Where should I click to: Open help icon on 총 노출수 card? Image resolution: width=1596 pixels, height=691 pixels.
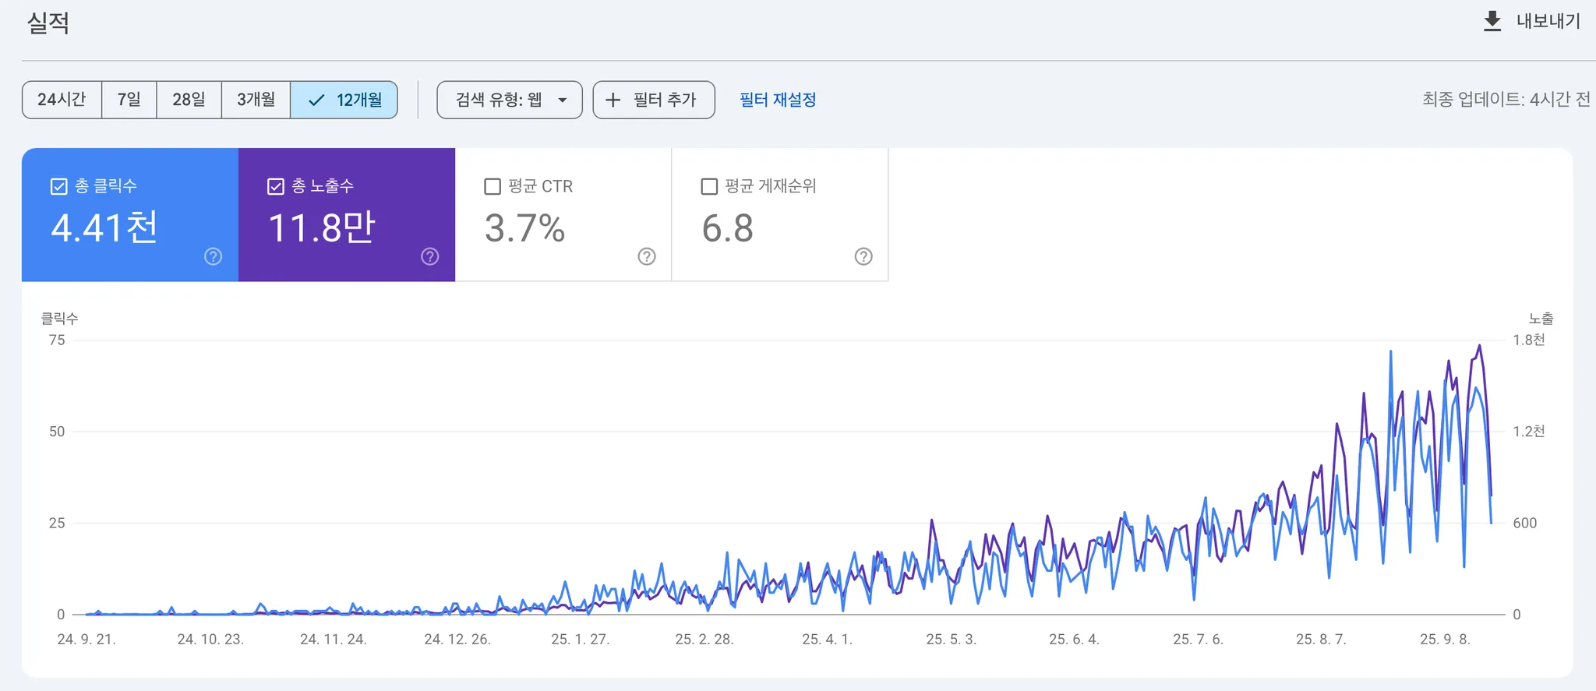click(x=430, y=256)
